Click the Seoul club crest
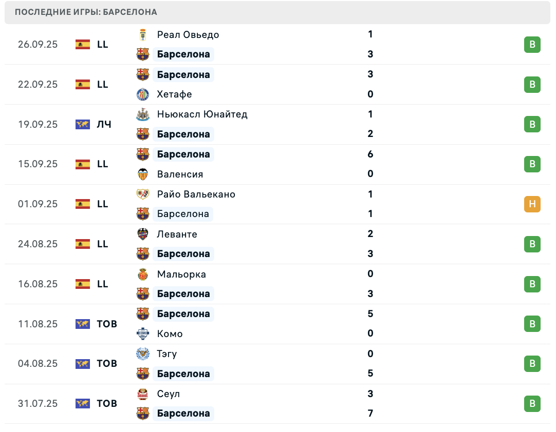 click(143, 394)
